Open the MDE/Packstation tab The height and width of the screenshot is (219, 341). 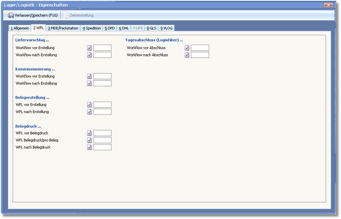63,28
